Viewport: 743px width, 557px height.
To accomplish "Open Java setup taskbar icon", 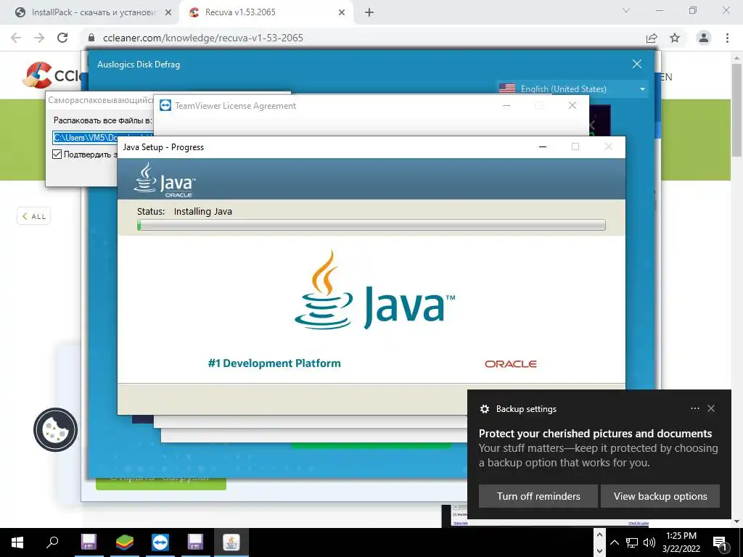I will tap(231, 542).
